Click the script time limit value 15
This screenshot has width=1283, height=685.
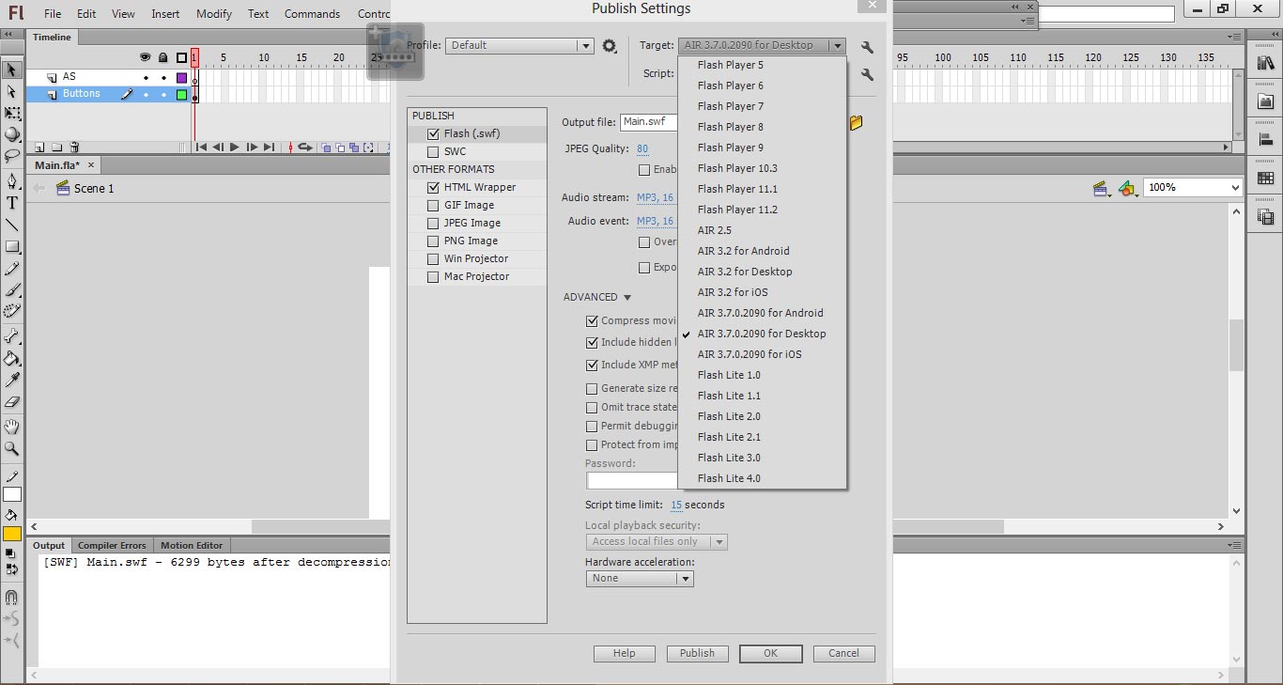(676, 506)
